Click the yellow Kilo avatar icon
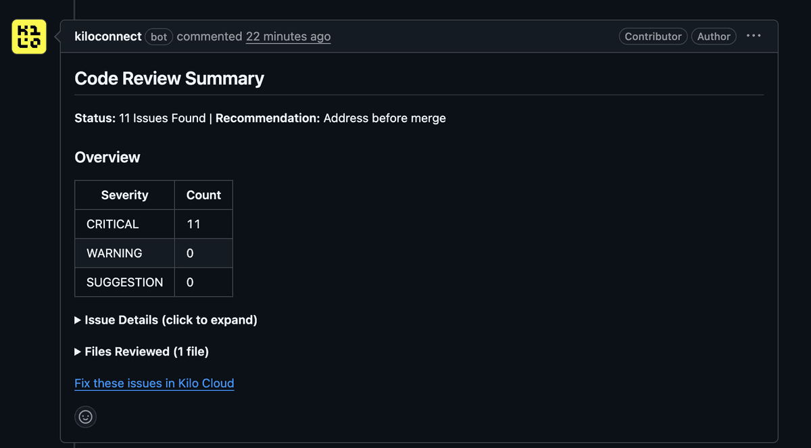 coord(29,36)
